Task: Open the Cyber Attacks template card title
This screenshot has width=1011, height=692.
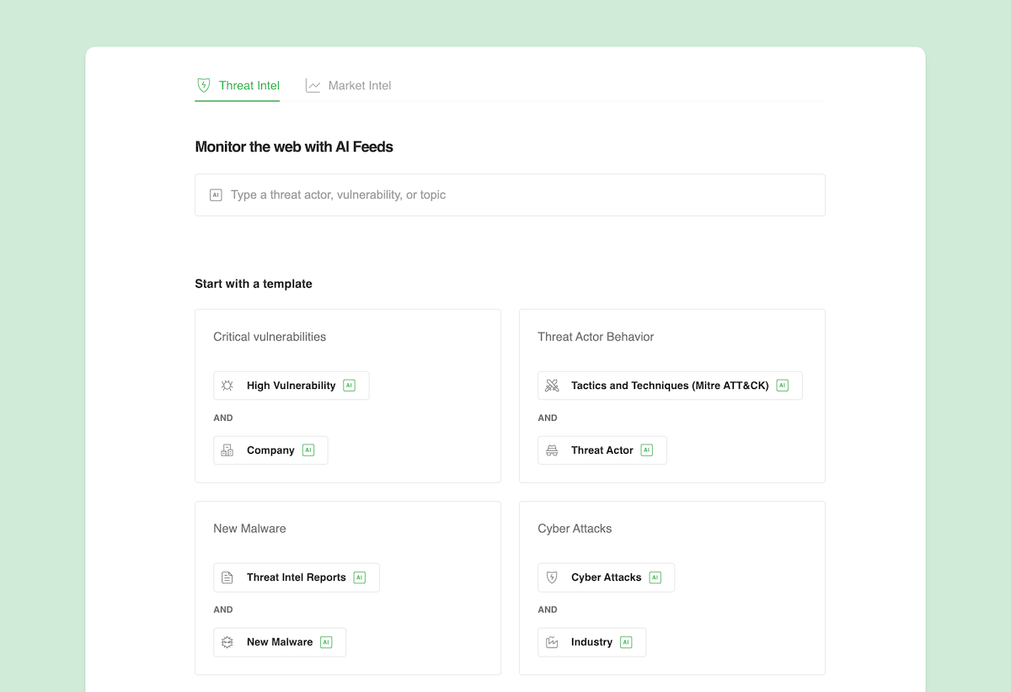Action: click(575, 529)
